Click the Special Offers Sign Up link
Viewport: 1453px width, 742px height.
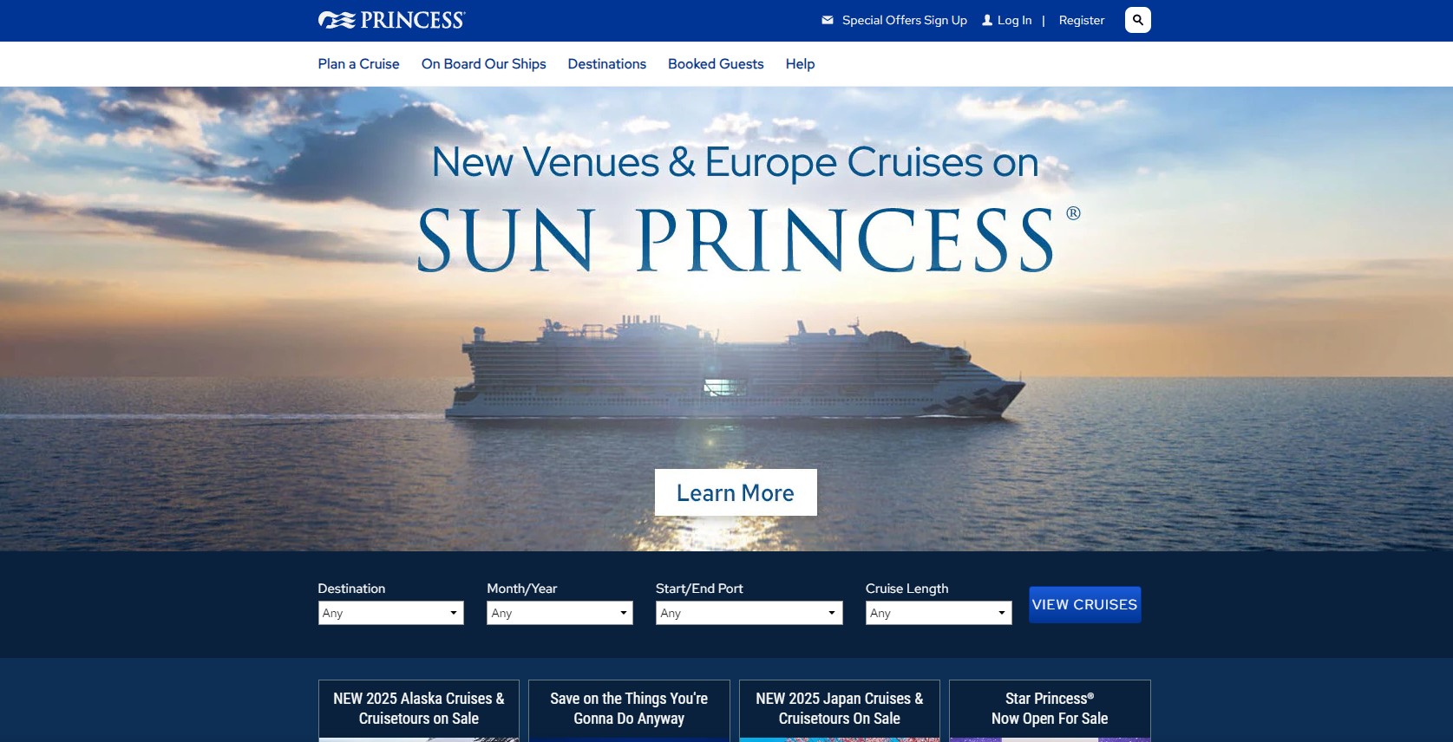pos(905,20)
